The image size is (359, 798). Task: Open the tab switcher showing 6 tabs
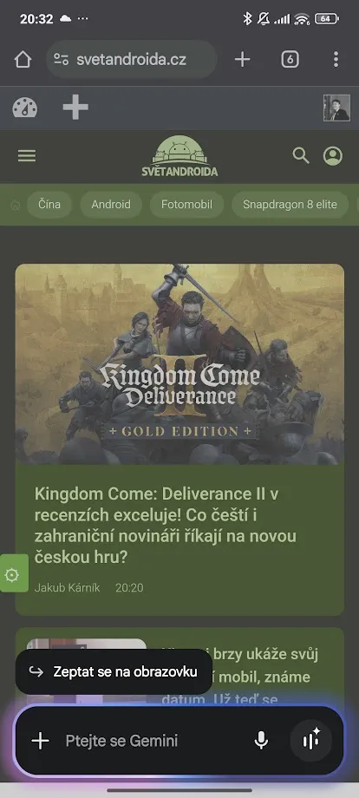point(290,60)
